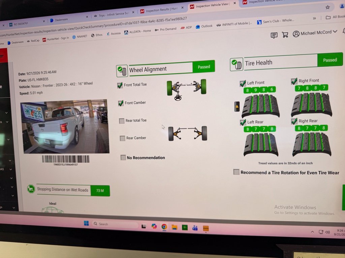Open the shopping cart icon
The height and width of the screenshot is (258, 345).
(x=285, y=35)
